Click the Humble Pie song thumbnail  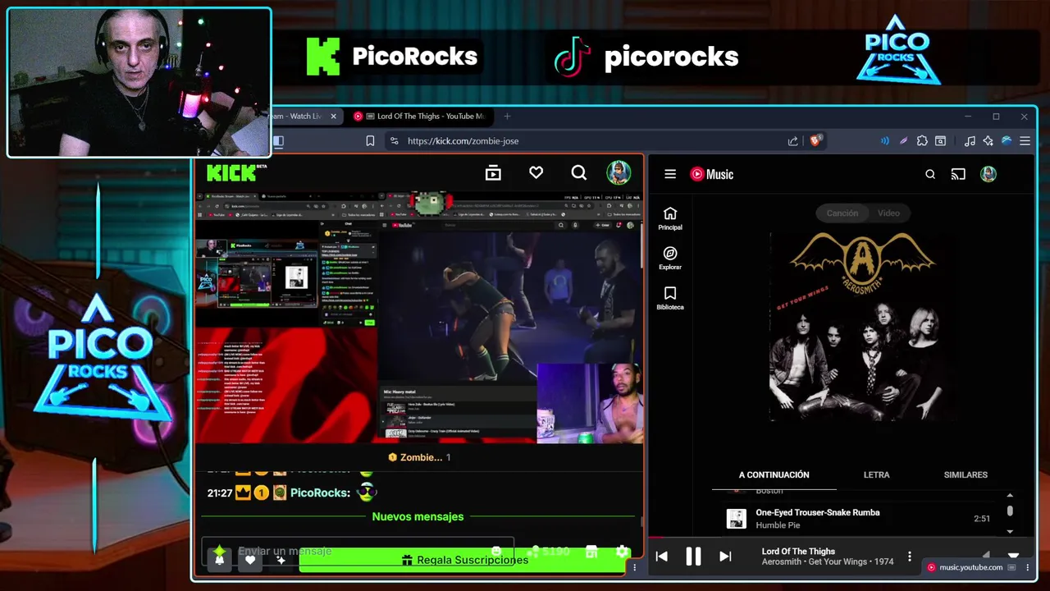[737, 519]
